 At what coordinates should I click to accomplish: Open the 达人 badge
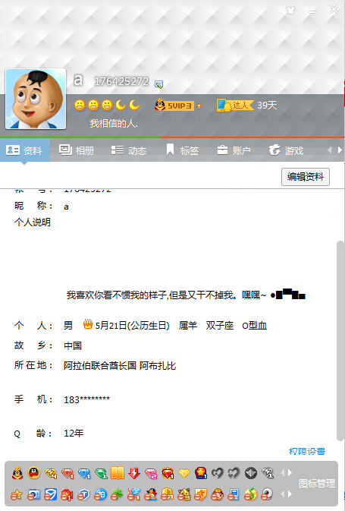[235, 105]
